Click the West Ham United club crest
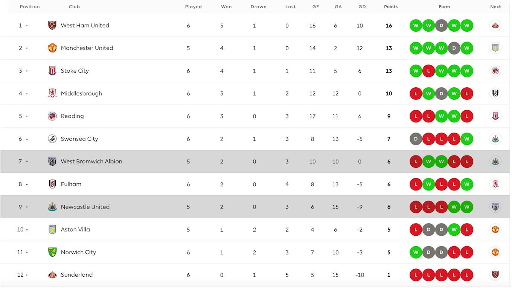512x288 pixels. pyautogui.click(x=52, y=25)
